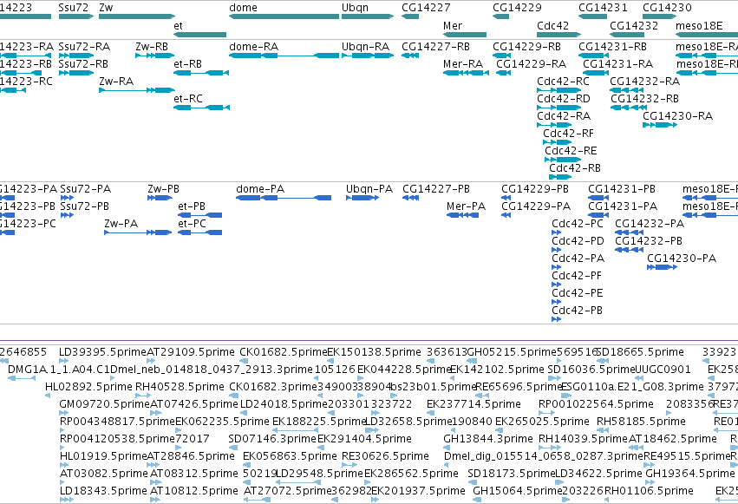Click protein CG14231-PB
This screenshot has width=738, height=504.
[598, 198]
